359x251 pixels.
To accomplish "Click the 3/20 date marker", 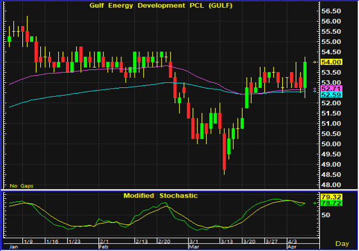I will click(250, 241).
